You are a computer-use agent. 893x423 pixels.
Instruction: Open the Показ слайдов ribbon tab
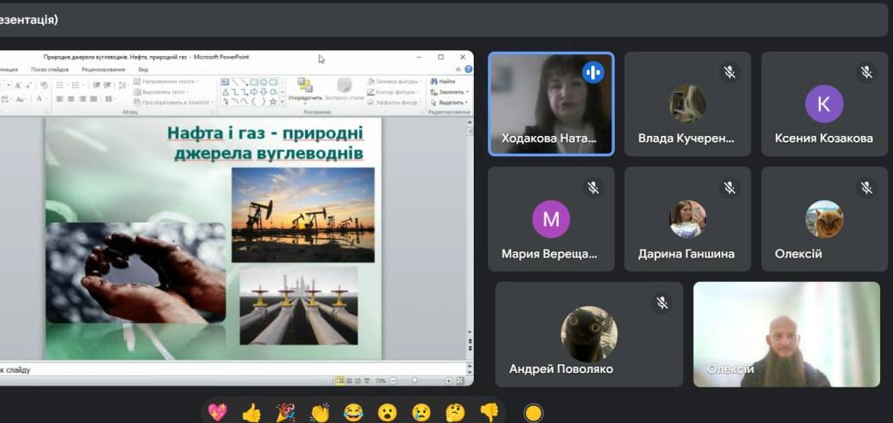click(49, 70)
